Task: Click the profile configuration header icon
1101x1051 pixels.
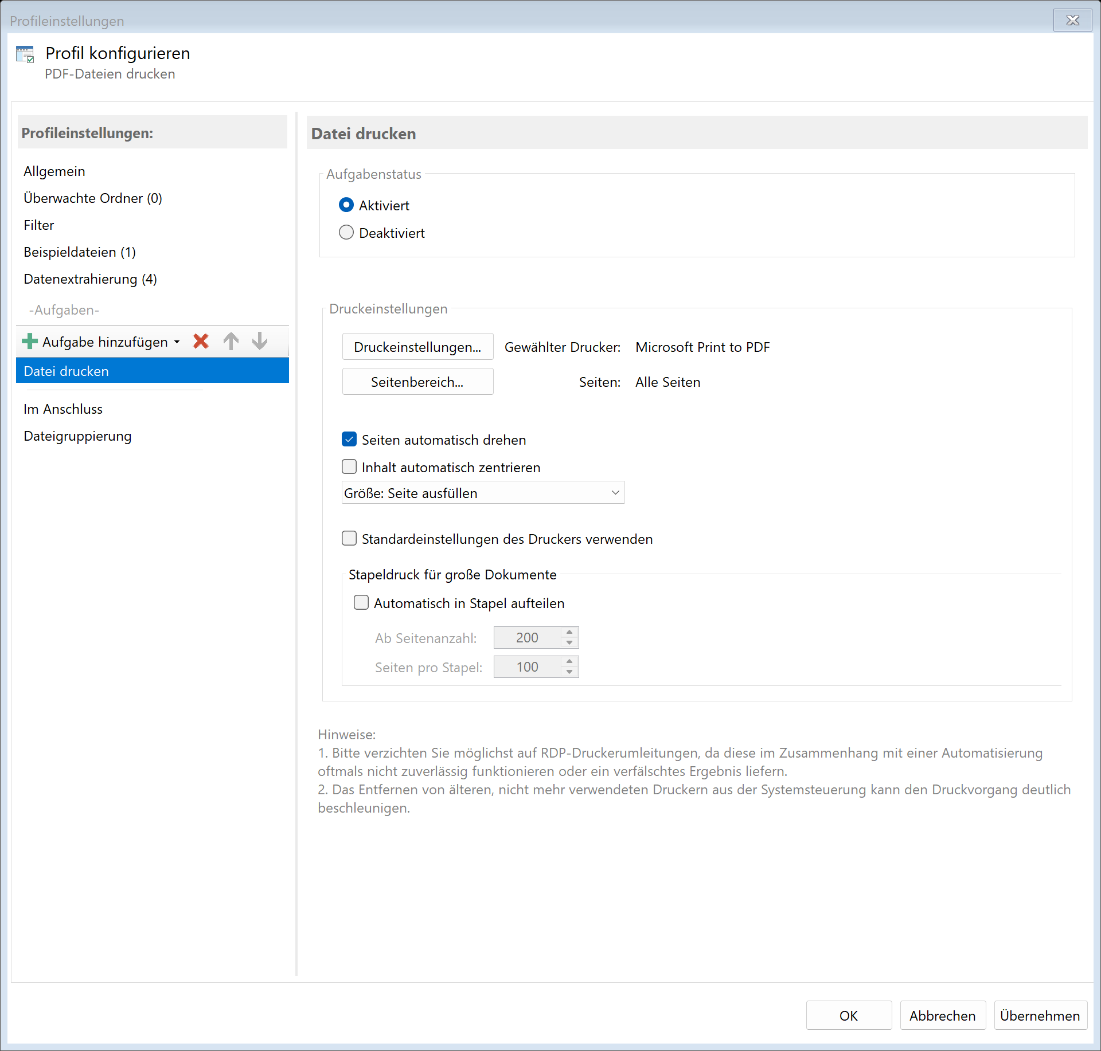Action: click(x=25, y=55)
